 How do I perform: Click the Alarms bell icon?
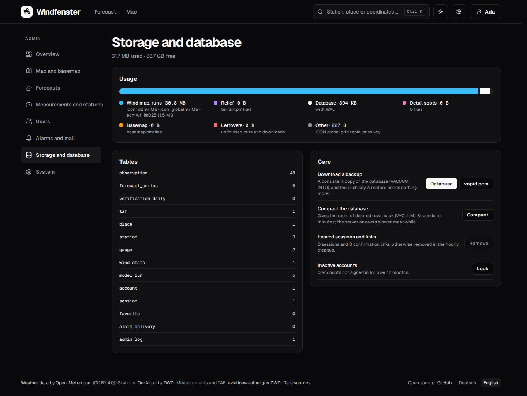click(x=29, y=138)
